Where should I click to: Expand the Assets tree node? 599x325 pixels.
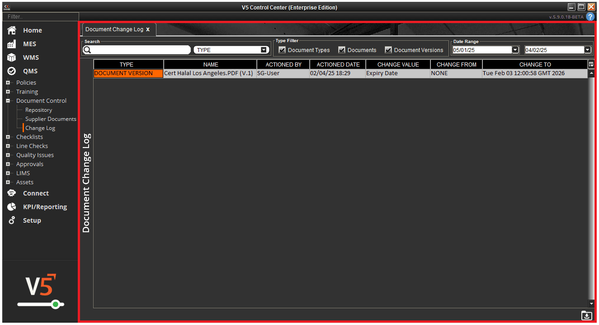coord(8,182)
